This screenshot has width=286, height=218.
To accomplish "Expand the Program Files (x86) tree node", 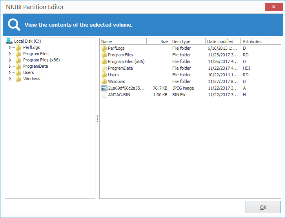I will (x=10, y=60).
